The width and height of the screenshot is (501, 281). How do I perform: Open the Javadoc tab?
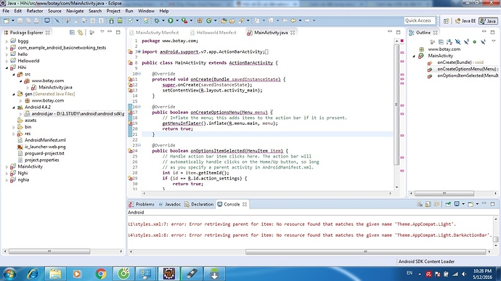tap(170, 204)
